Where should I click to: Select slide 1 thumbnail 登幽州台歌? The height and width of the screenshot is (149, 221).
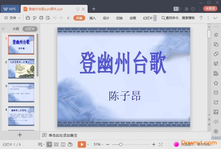(x=21, y=45)
